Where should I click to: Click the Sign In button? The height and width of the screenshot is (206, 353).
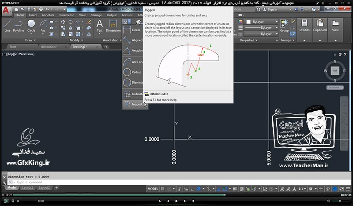click(x=270, y=9)
